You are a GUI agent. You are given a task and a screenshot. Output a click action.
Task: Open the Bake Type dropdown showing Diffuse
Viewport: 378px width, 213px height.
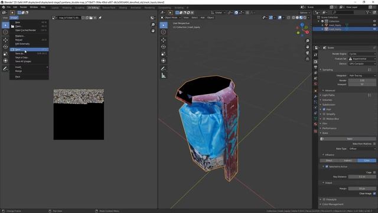tap(362, 149)
